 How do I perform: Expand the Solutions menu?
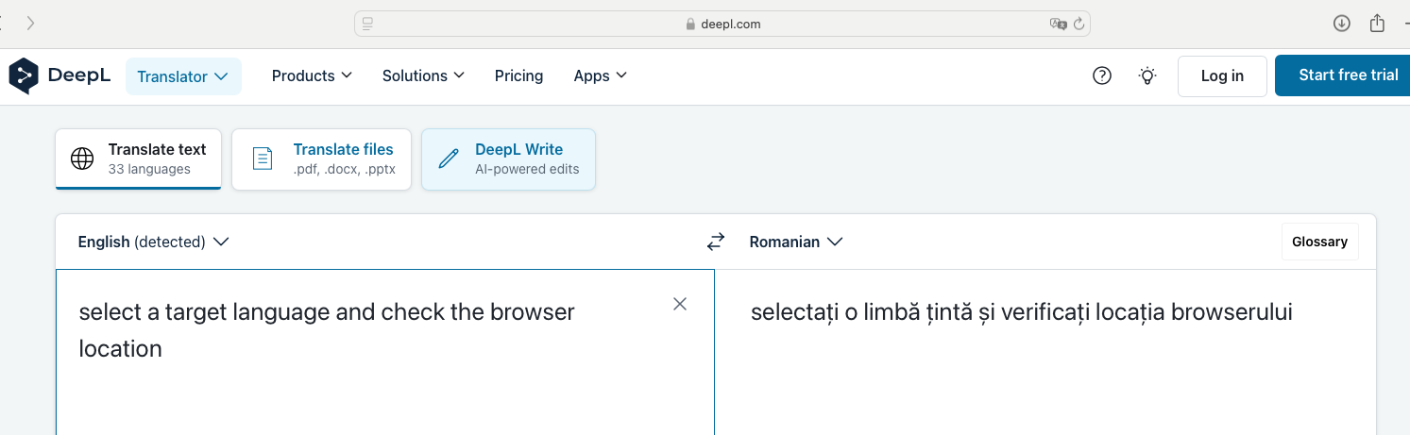(423, 75)
